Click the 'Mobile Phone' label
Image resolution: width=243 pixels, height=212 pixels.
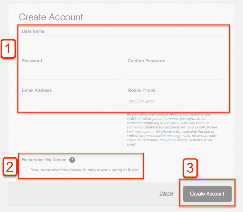pos(141,90)
